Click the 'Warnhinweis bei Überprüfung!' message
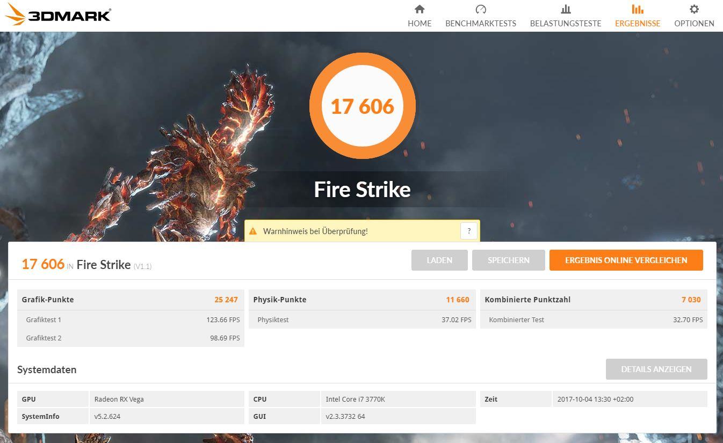723x443 pixels. (315, 231)
